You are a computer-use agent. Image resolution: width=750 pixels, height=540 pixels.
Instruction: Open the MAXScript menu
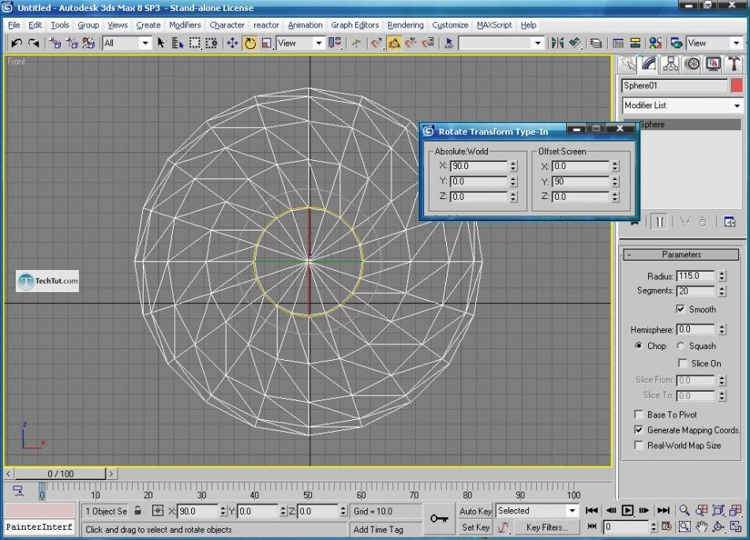click(494, 25)
